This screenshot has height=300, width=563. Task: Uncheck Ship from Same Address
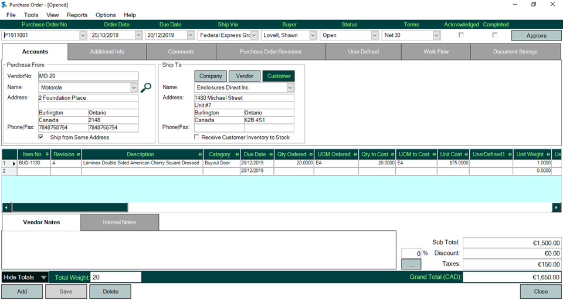pos(41,137)
